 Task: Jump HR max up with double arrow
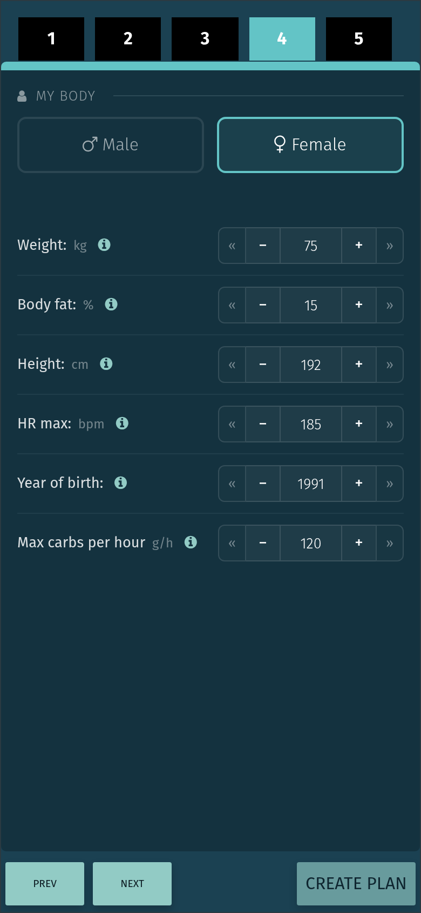click(390, 424)
